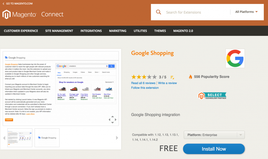Click the Write a review link
This screenshot has height=159, width=268.
click(x=167, y=83)
